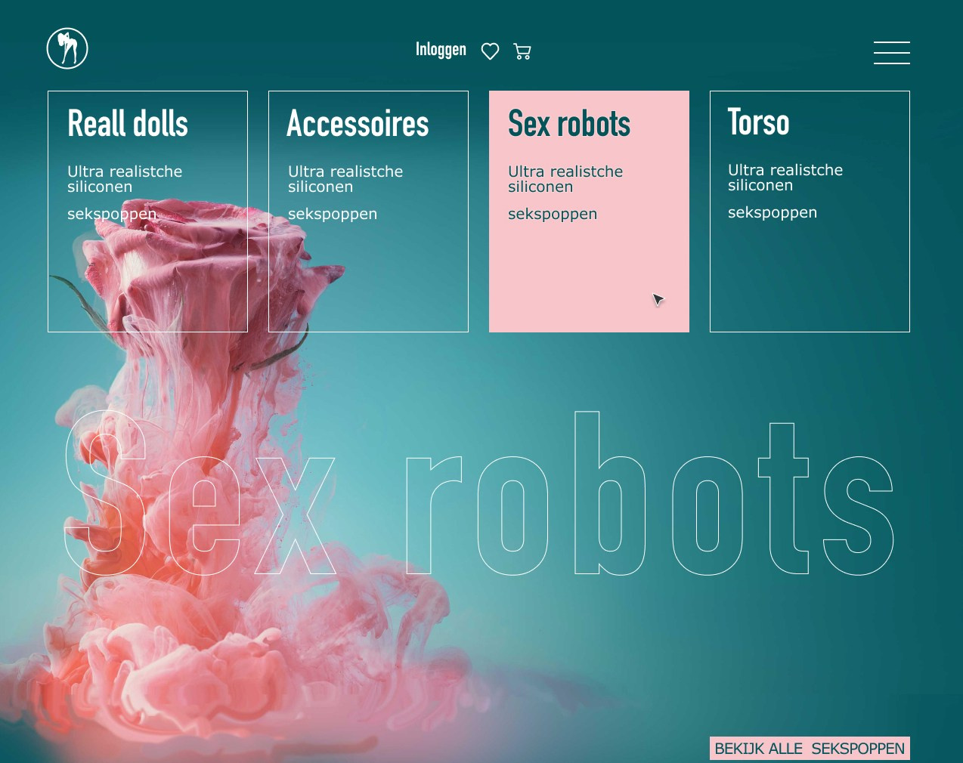Click "sekspoppen" link in Accessoires card
Viewport: 963px width, 763px height.
[x=332, y=214]
